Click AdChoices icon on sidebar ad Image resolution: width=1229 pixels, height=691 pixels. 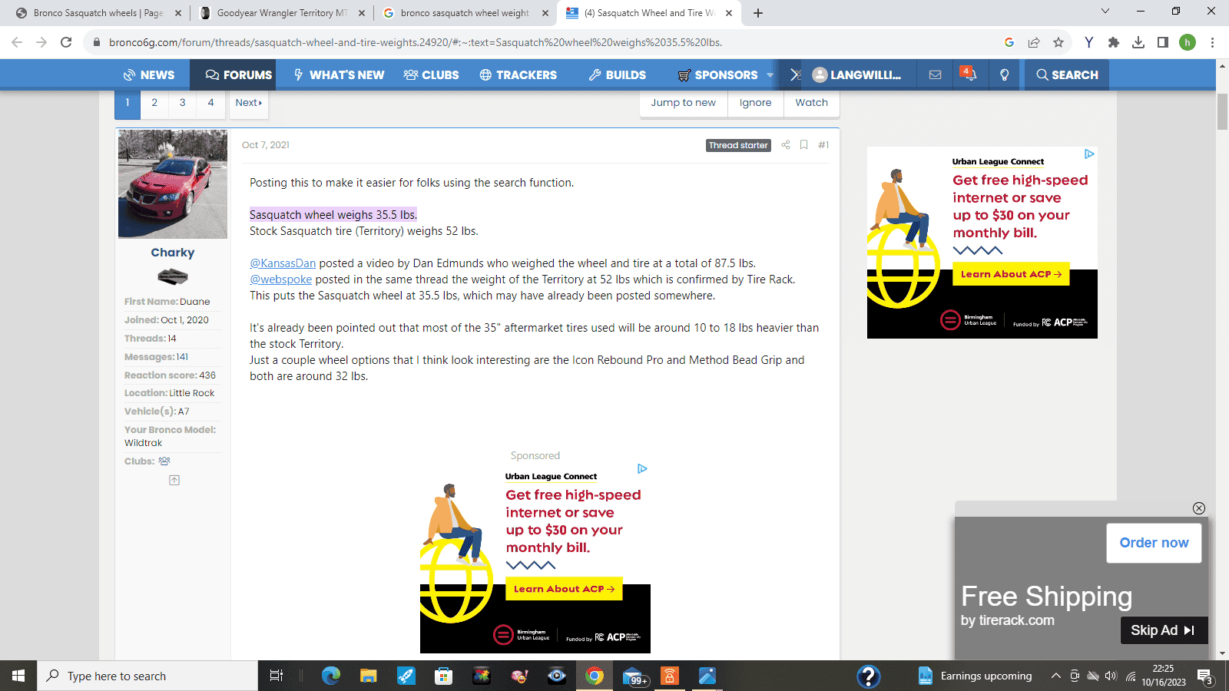1089,154
